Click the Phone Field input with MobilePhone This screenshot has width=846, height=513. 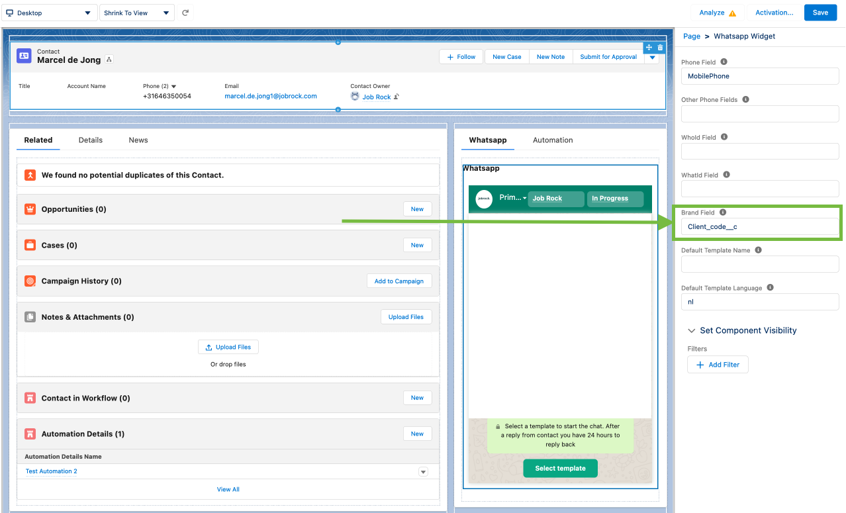[760, 76]
